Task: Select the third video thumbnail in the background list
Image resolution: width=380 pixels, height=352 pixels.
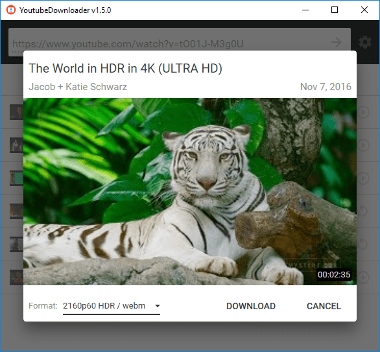Action: 16,178
